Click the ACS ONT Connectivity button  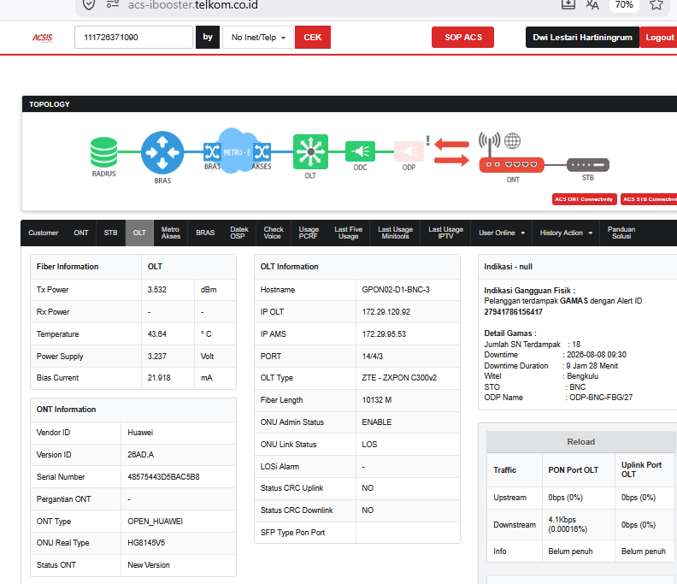(x=584, y=199)
